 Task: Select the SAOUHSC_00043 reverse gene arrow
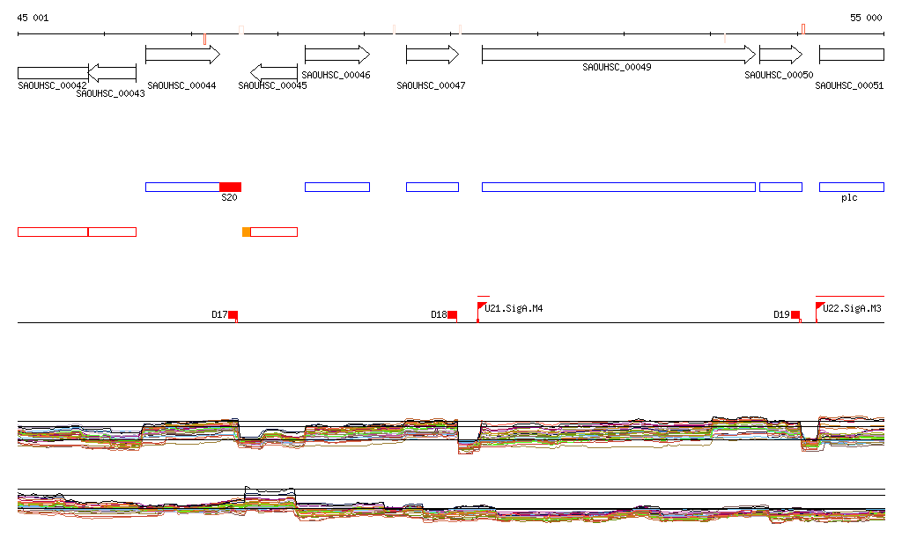(x=112, y=73)
